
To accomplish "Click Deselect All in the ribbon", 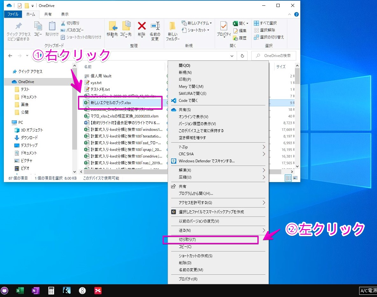I will 264,30.
